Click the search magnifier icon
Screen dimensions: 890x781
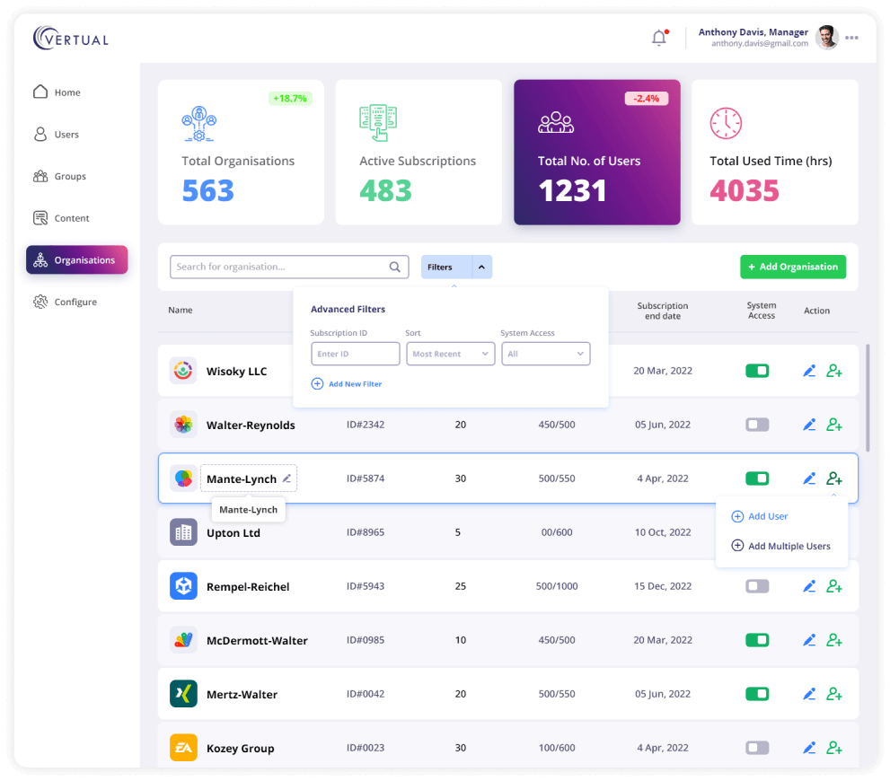pos(394,267)
